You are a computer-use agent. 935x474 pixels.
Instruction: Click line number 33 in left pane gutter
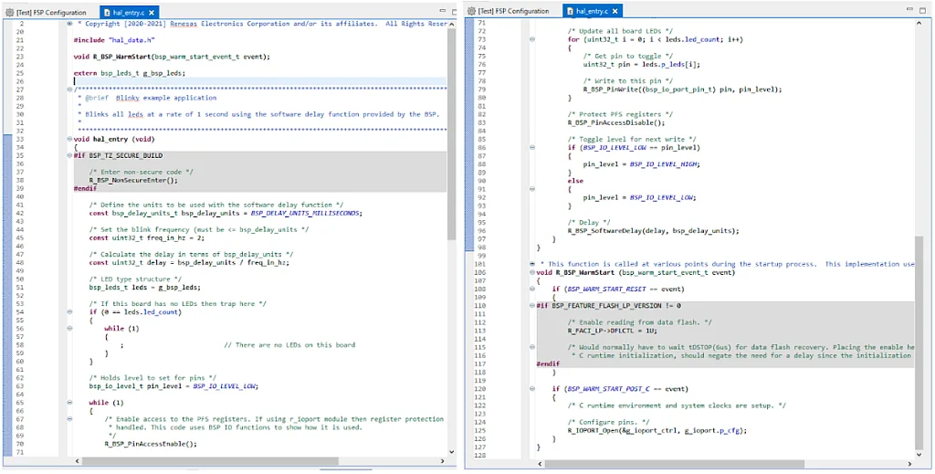(x=19, y=139)
